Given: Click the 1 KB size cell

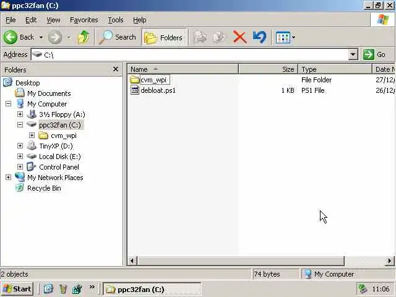Looking at the screenshot, I should click(288, 90).
